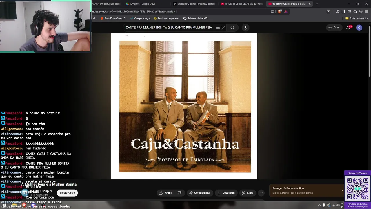Click the O Pobre e o Rico next video
371x209 pixels.
[x=294, y=188]
